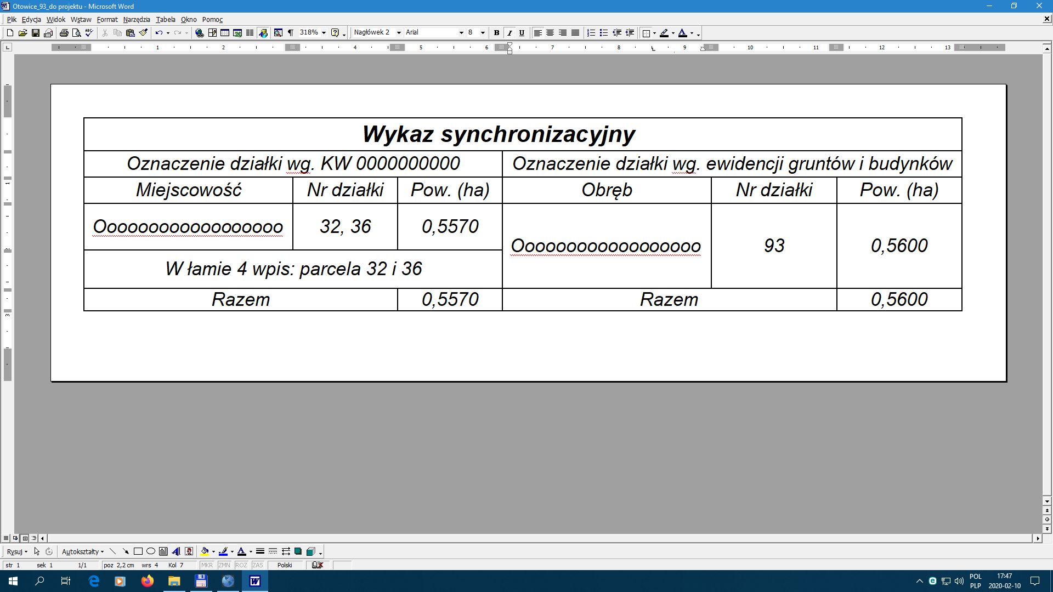Insert WordArt

coord(176,551)
